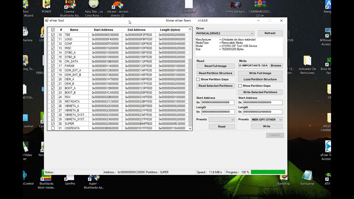Select the VBMETA_A partition row name

coord(72,106)
